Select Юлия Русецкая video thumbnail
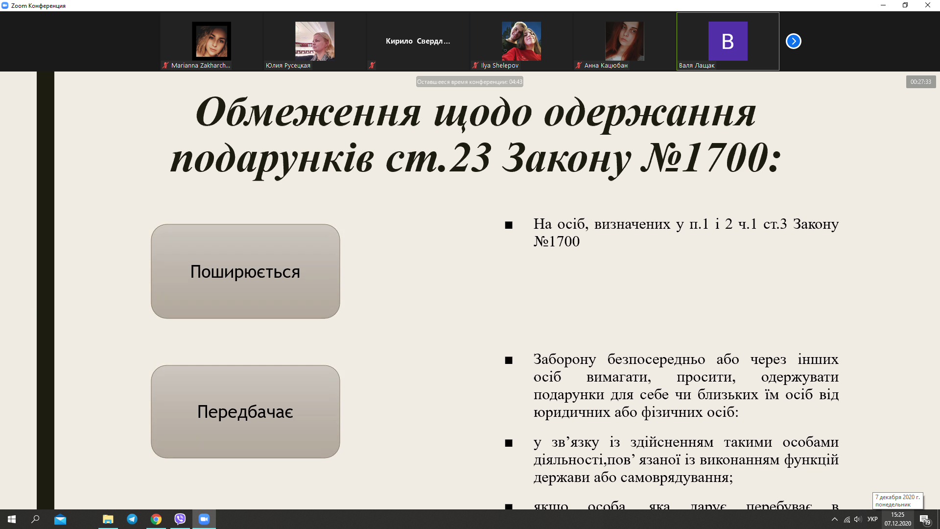Image resolution: width=940 pixels, height=529 pixels. tap(314, 41)
